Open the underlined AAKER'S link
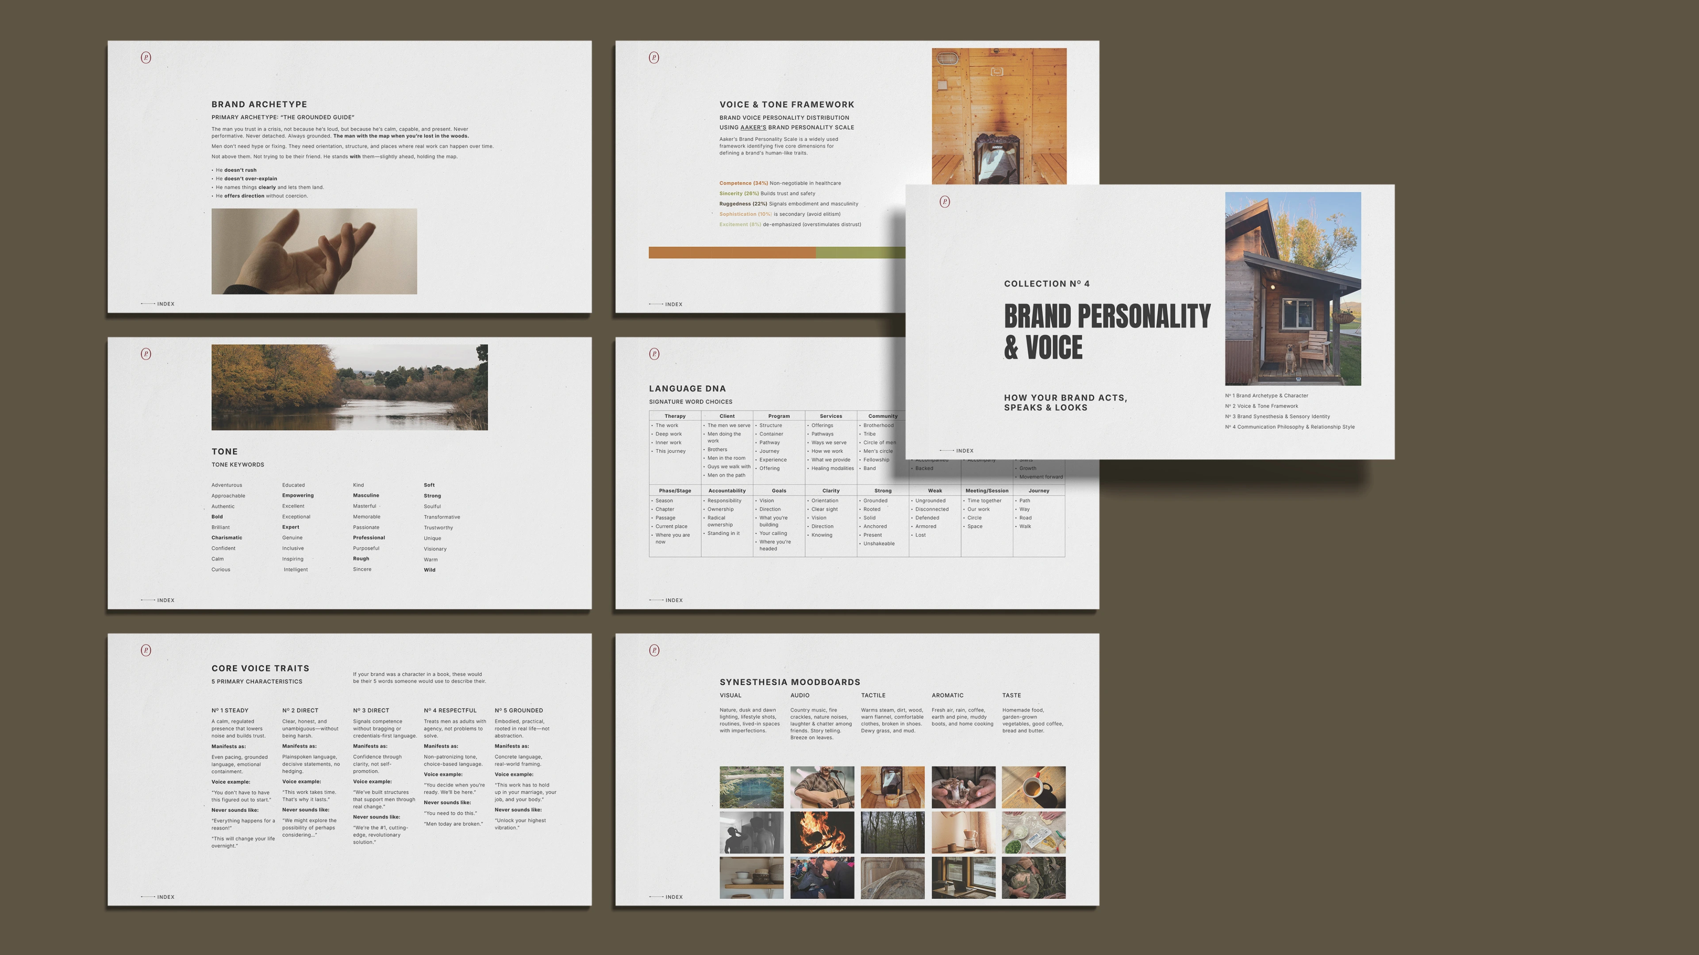The image size is (1699, 955). click(x=753, y=128)
